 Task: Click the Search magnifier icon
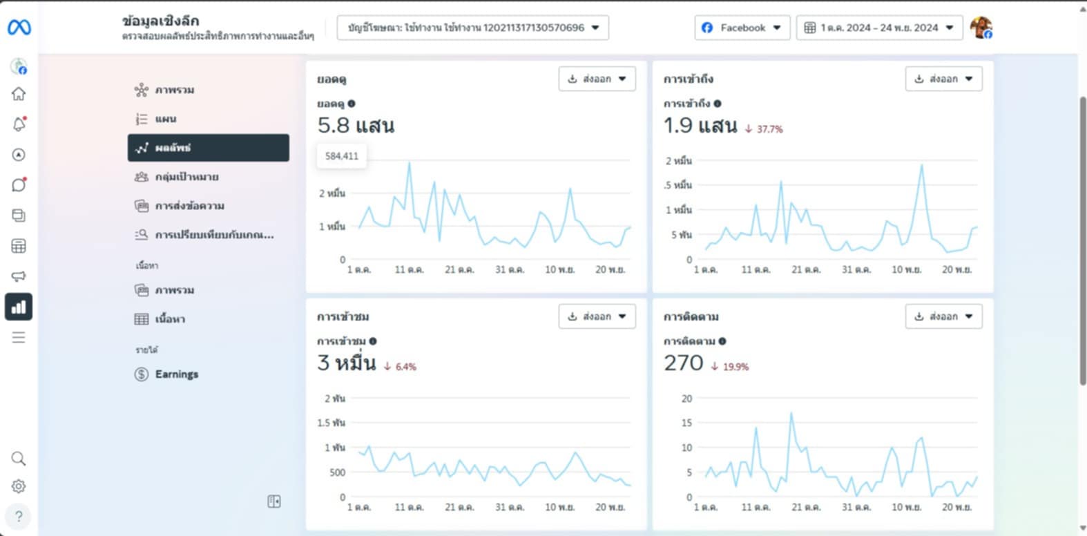pyautogui.click(x=19, y=459)
